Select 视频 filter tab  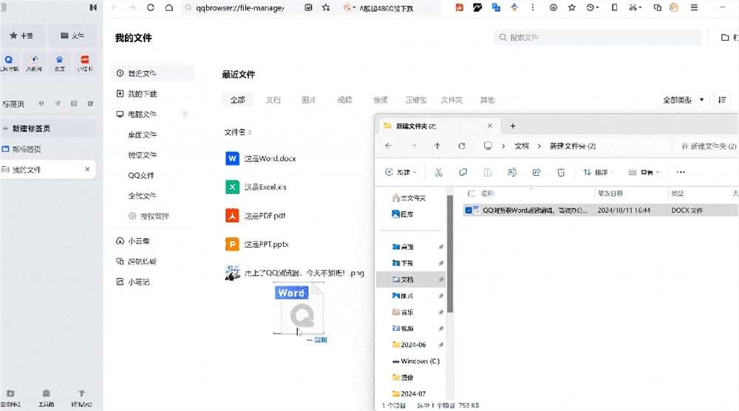click(x=344, y=100)
